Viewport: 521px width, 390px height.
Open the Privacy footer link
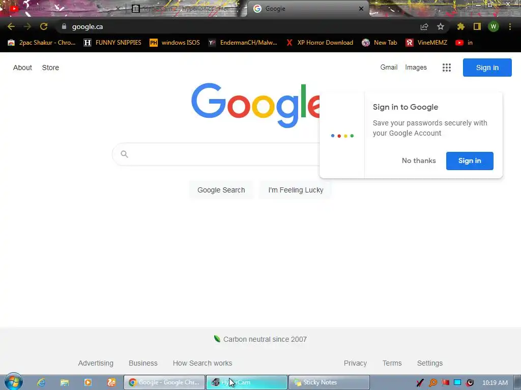[x=355, y=363]
